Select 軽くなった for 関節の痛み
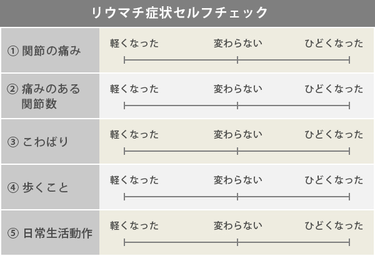The width and height of the screenshot is (375, 256). [134, 44]
